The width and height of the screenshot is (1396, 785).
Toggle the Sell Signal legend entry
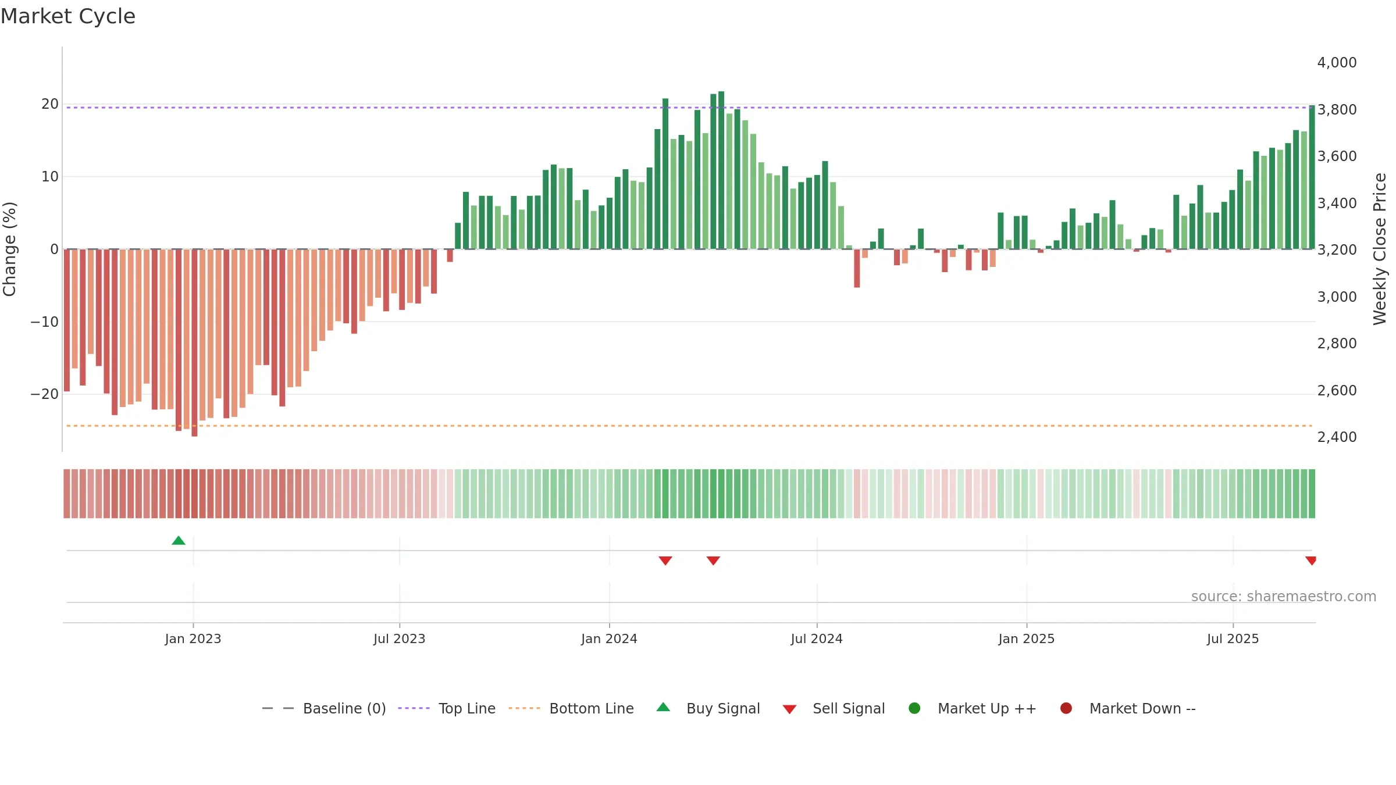point(834,708)
